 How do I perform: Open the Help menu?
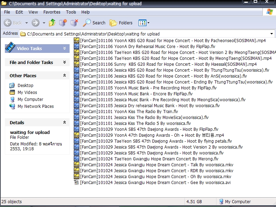(x=85, y=12)
